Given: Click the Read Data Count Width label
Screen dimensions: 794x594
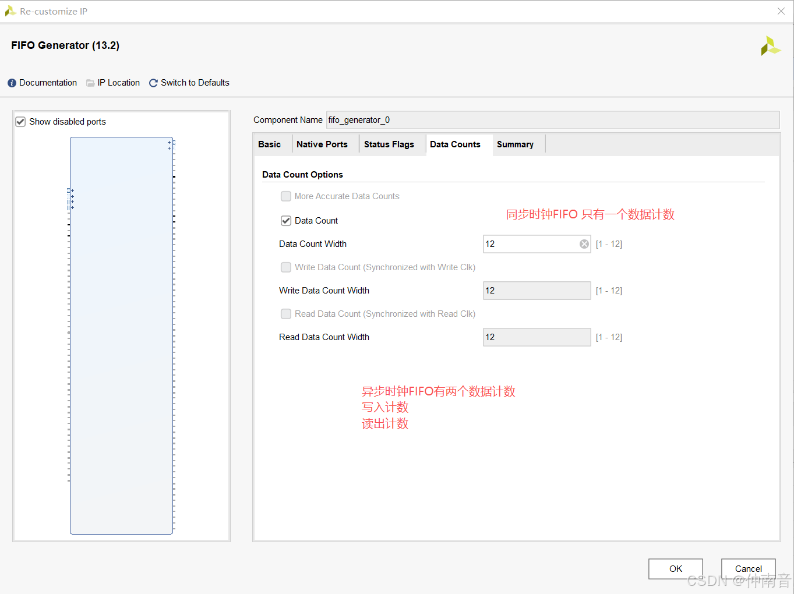Looking at the screenshot, I should pos(324,337).
